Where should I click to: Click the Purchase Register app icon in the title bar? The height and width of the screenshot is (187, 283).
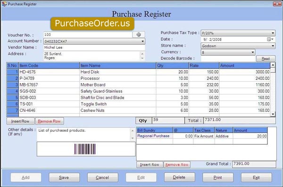point(4,4)
